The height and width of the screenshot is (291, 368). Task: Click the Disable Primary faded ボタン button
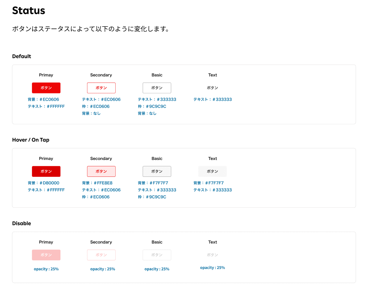46,255
